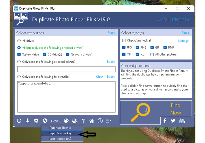Select Only scan the following folders/files
Viewport: 205px width, 143px height.
(x=19, y=77)
